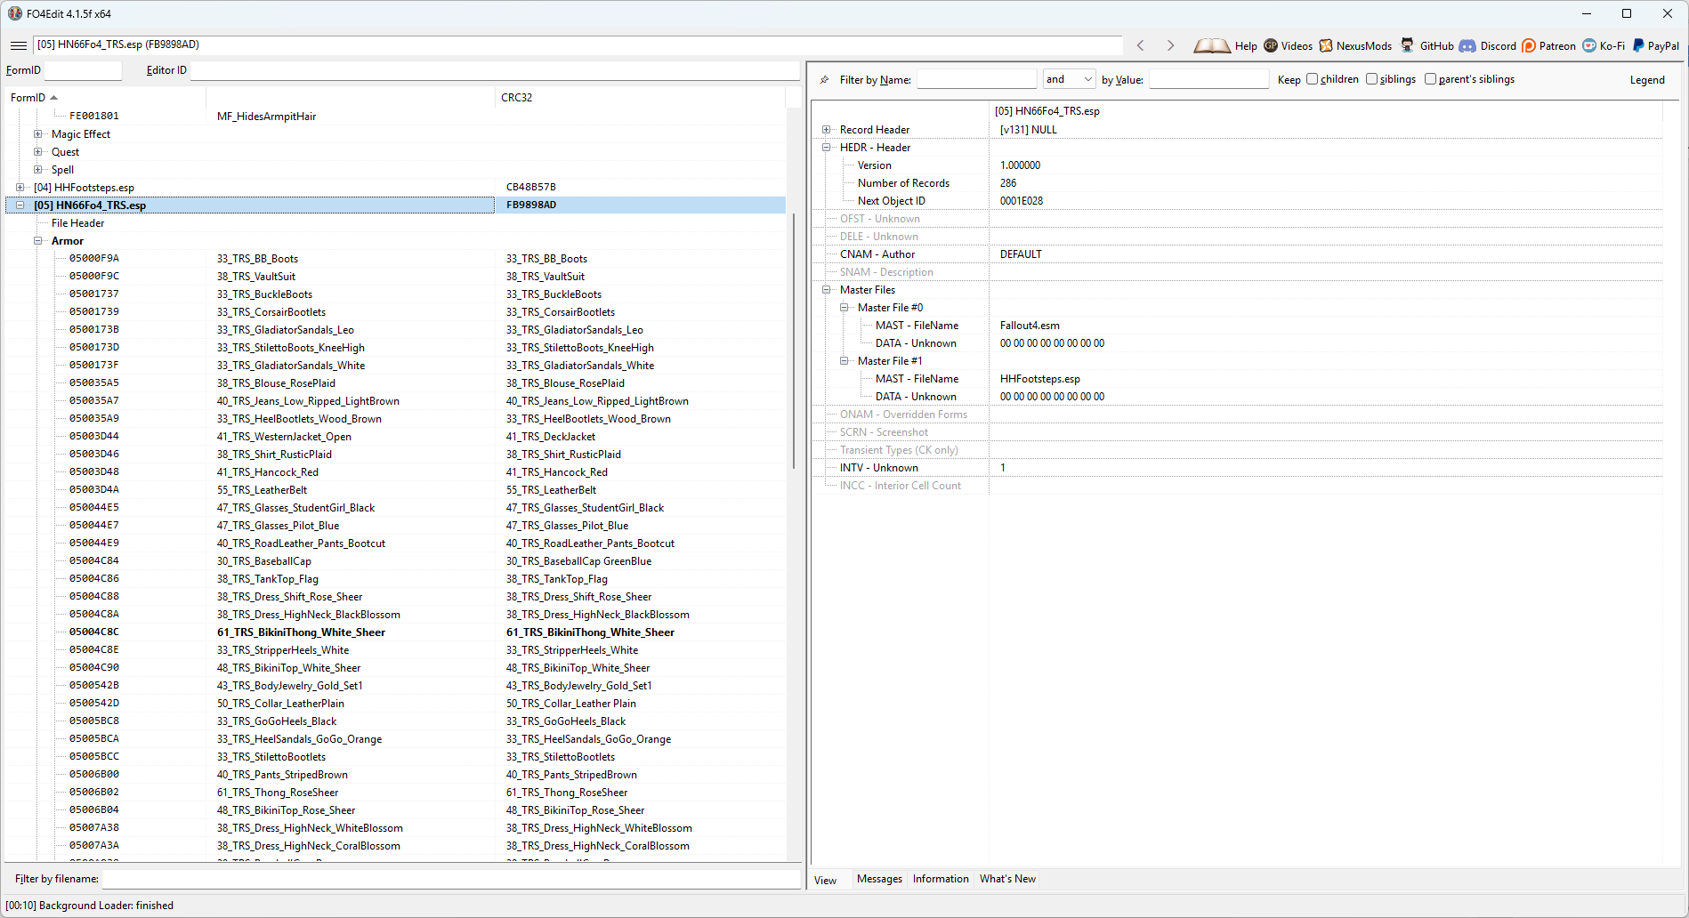Collapse the [05] HN66Fo4_TRS.esp plugin node
Image resolution: width=1689 pixels, height=918 pixels.
coord(20,205)
